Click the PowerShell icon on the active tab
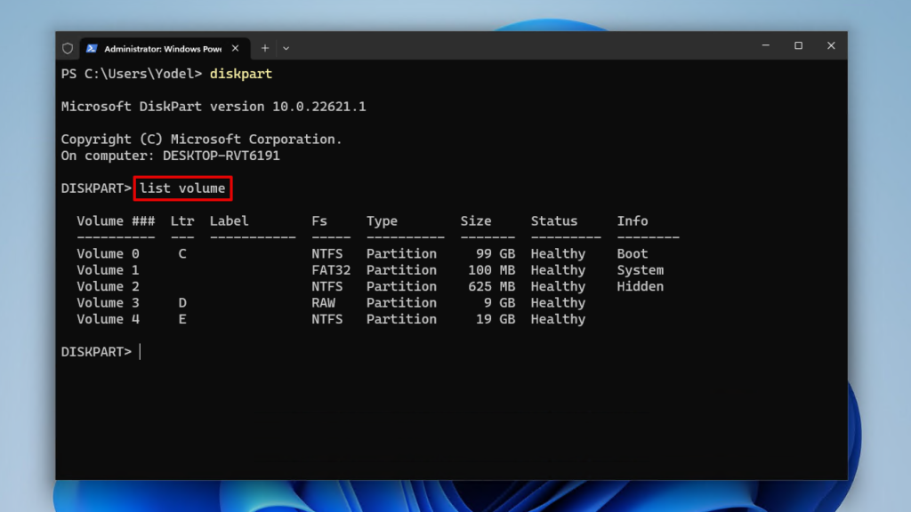The image size is (911, 512). pyautogui.click(x=92, y=48)
